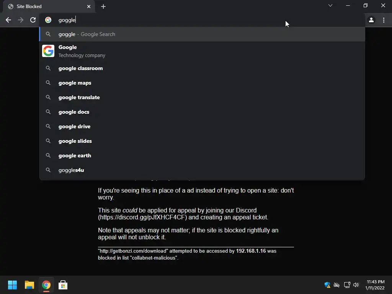
Task: Select the goggles4u suggestion
Action: click(202, 170)
